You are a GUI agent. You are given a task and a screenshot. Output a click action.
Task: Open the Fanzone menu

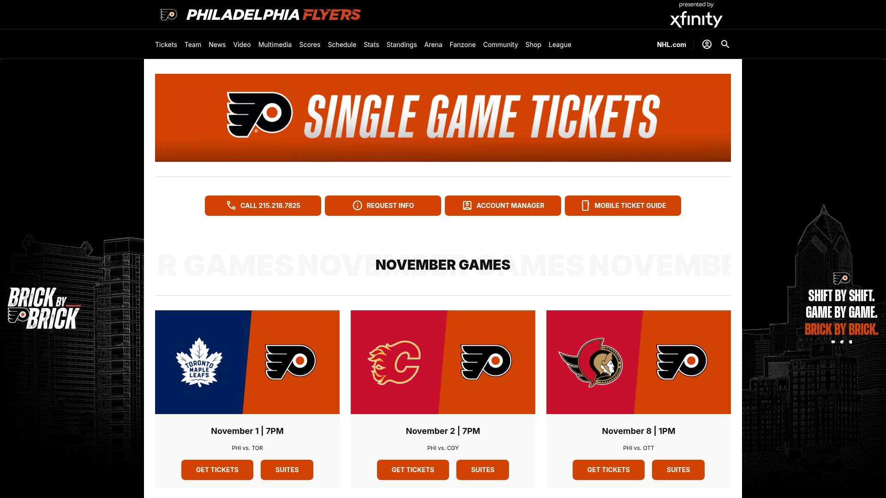coord(462,45)
